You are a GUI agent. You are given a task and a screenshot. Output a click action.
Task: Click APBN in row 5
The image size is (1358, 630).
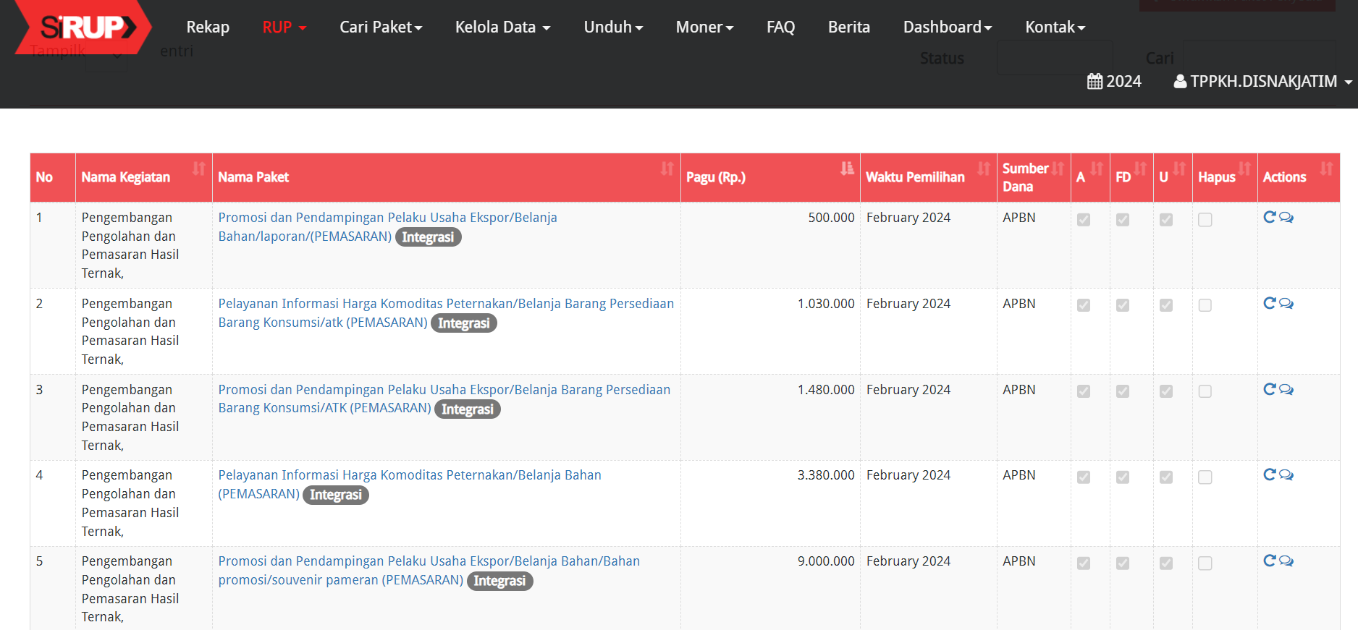coord(1019,561)
